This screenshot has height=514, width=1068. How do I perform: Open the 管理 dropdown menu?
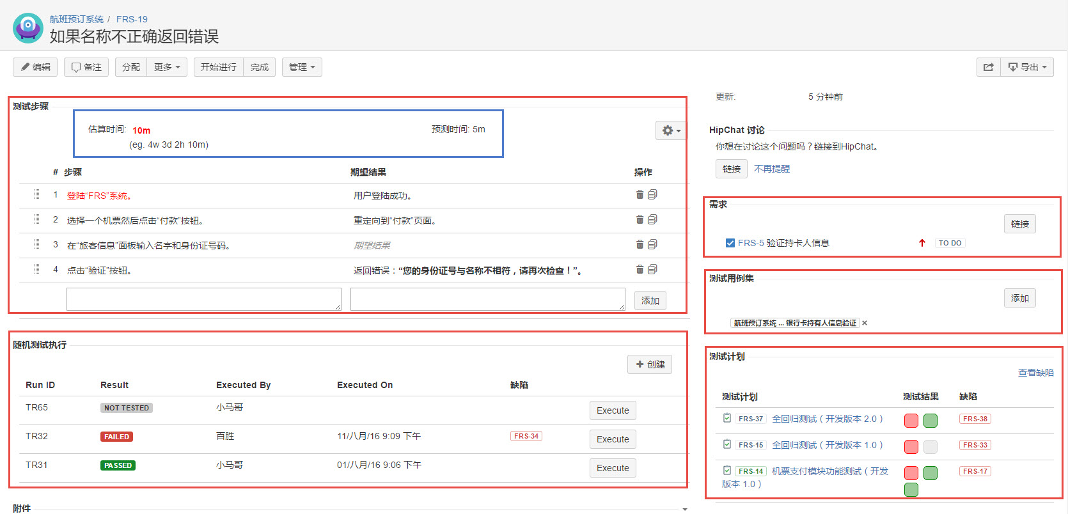click(302, 67)
